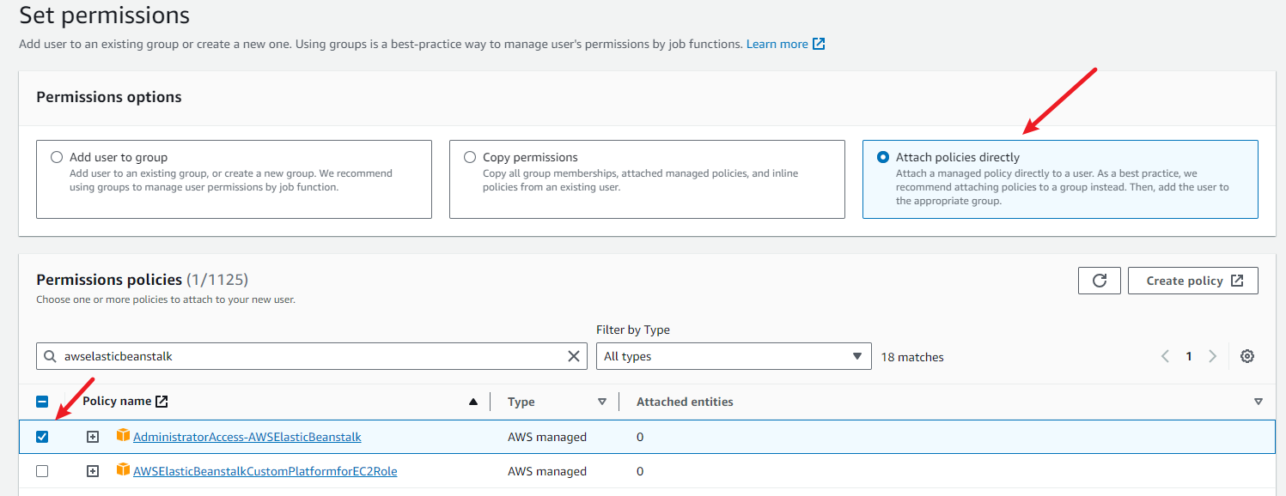Go to previous page chevron
This screenshot has height=496, width=1286.
1166,356
